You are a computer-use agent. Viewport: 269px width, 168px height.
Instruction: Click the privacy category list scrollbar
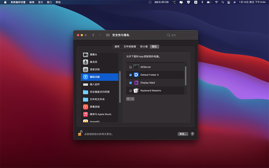(x=120, y=87)
